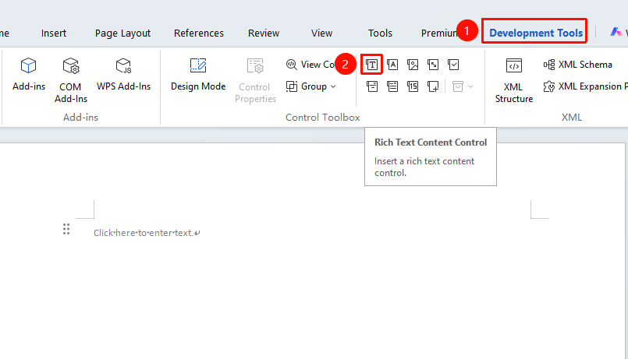Screen dimensions: 628x359
Task: Insert a Picture Content Control
Action: coord(413,65)
